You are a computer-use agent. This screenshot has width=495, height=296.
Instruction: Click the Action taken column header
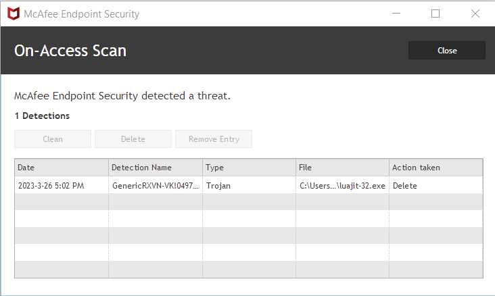point(436,168)
